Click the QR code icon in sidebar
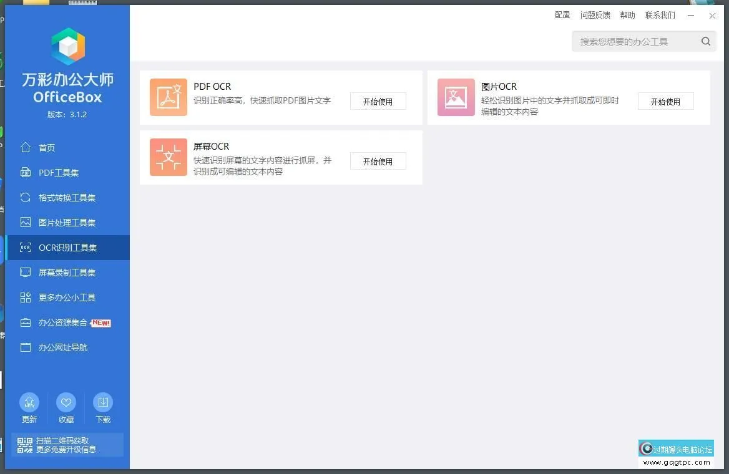 coord(24,445)
